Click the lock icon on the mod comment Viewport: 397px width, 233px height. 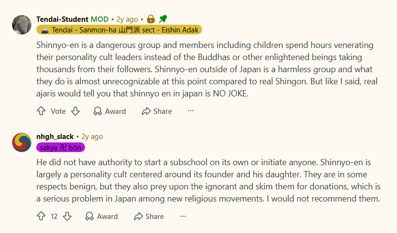[151, 19]
